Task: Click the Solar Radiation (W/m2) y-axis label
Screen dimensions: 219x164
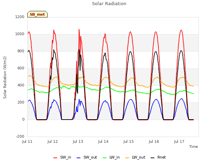Action: click(5, 78)
